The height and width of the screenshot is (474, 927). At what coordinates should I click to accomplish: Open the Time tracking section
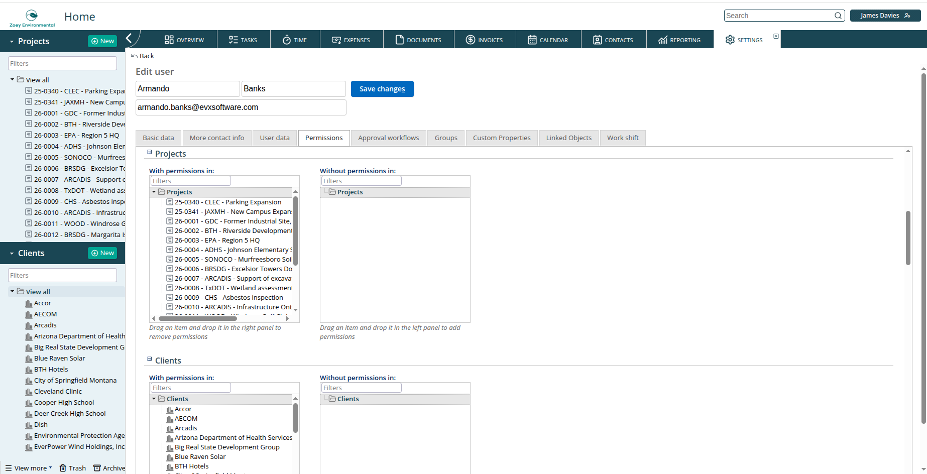coord(295,40)
